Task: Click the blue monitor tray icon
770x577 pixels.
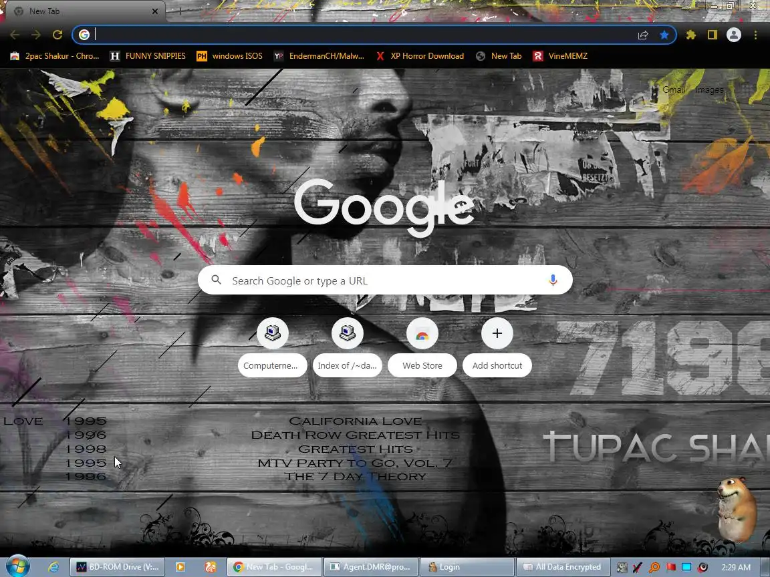Action: click(x=686, y=567)
